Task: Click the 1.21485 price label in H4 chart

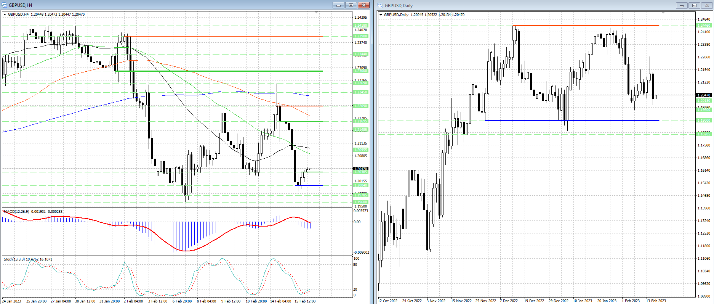Action: coord(361,130)
